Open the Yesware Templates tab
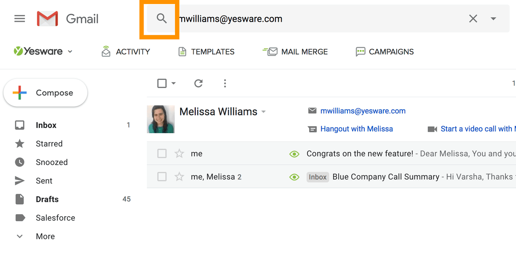Screen dimensions: 516x253 click(206, 52)
